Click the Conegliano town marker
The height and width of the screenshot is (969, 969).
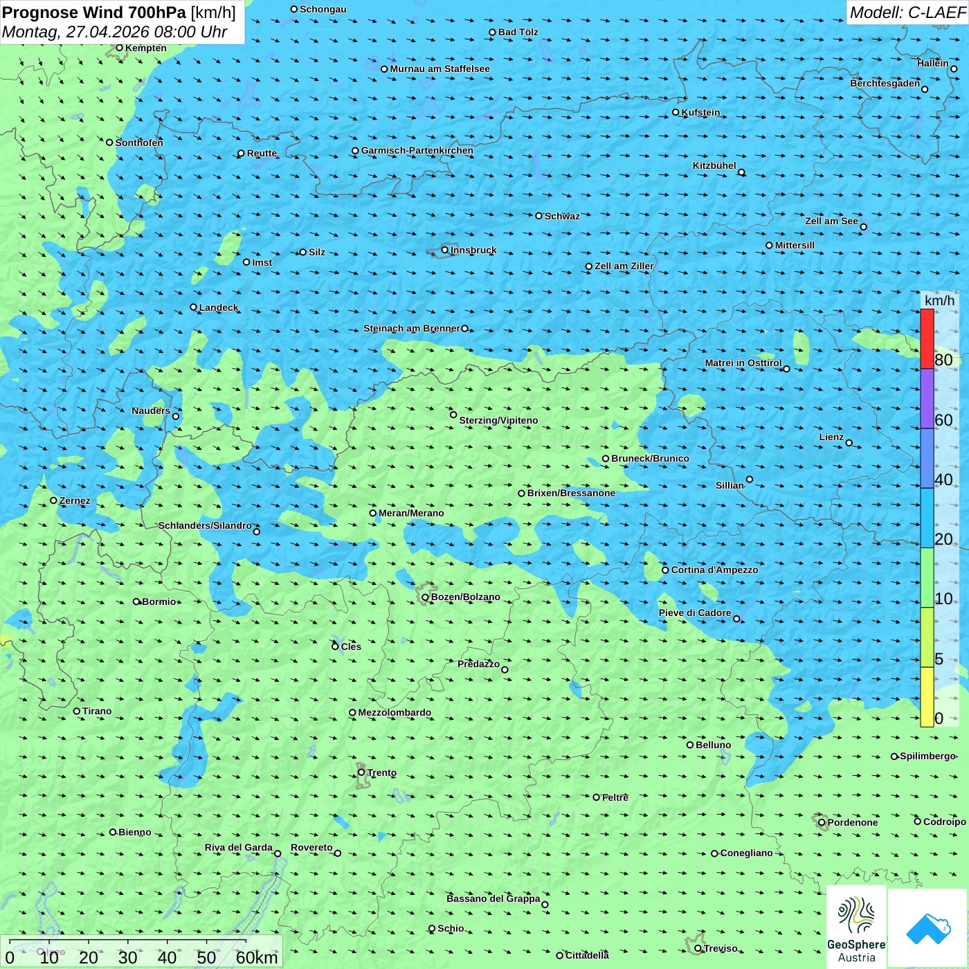pyautogui.click(x=715, y=853)
